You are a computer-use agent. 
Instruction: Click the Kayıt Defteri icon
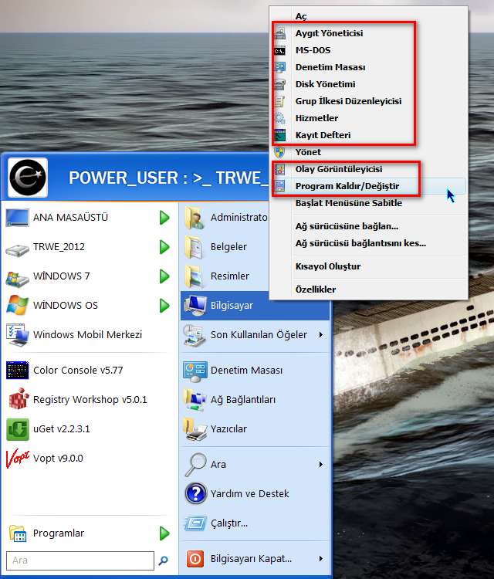pos(280,135)
